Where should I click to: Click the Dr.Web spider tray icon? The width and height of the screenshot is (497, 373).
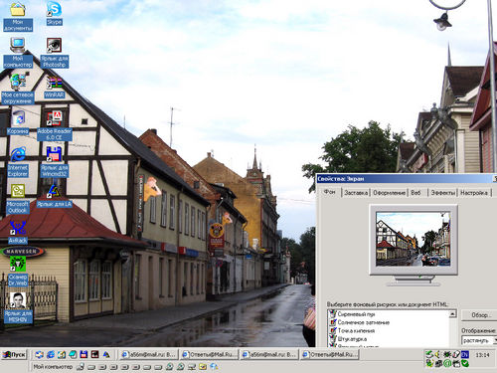pyautogui.click(x=447, y=355)
